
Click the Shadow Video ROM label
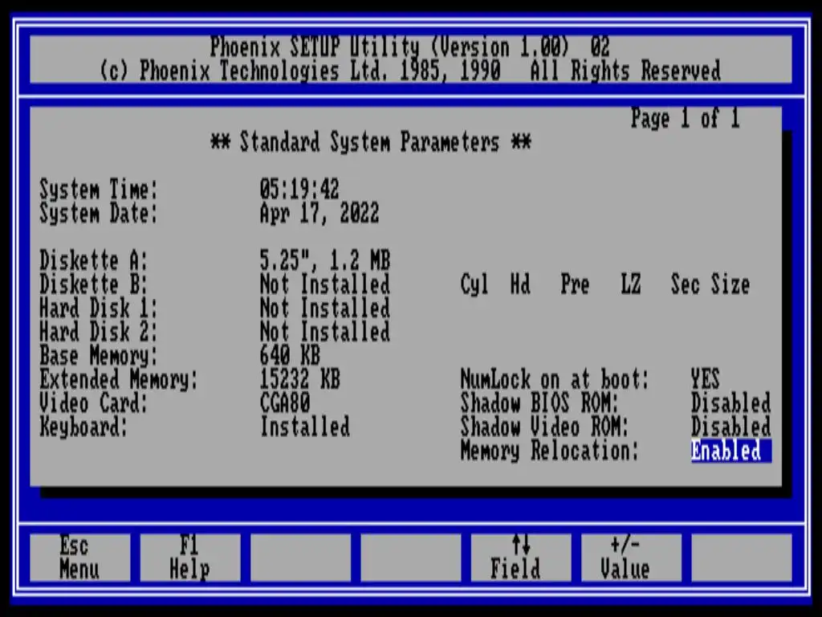pyautogui.click(x=544, y=427)
